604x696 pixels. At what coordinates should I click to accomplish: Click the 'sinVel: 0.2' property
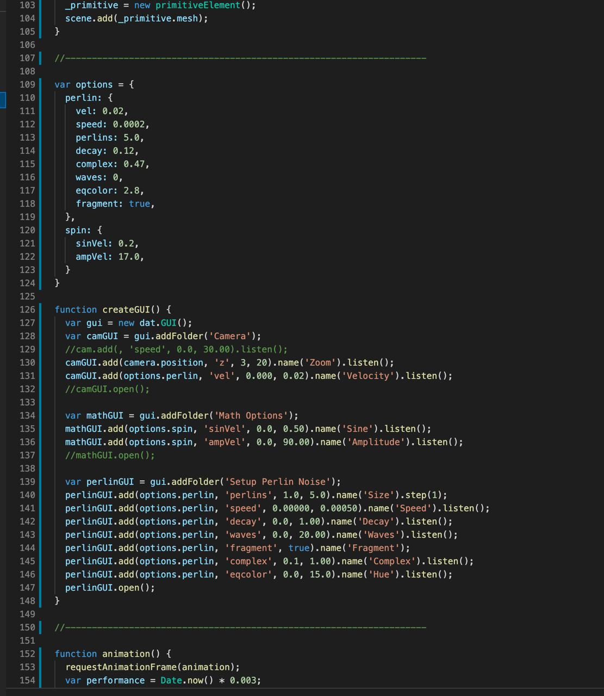[107, 243]
